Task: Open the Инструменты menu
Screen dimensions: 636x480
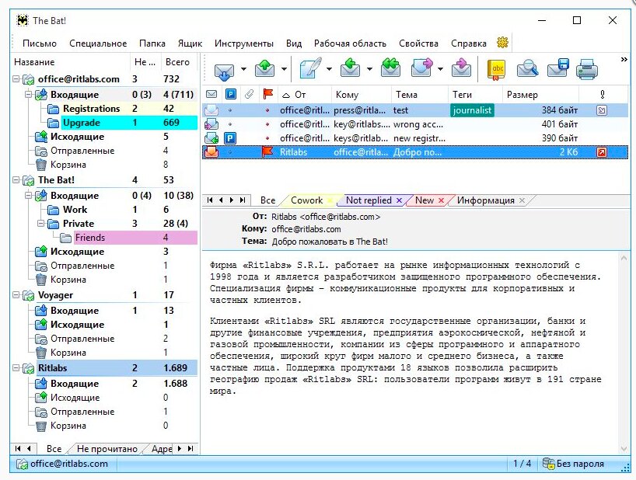Action: (x=243, y=43)
